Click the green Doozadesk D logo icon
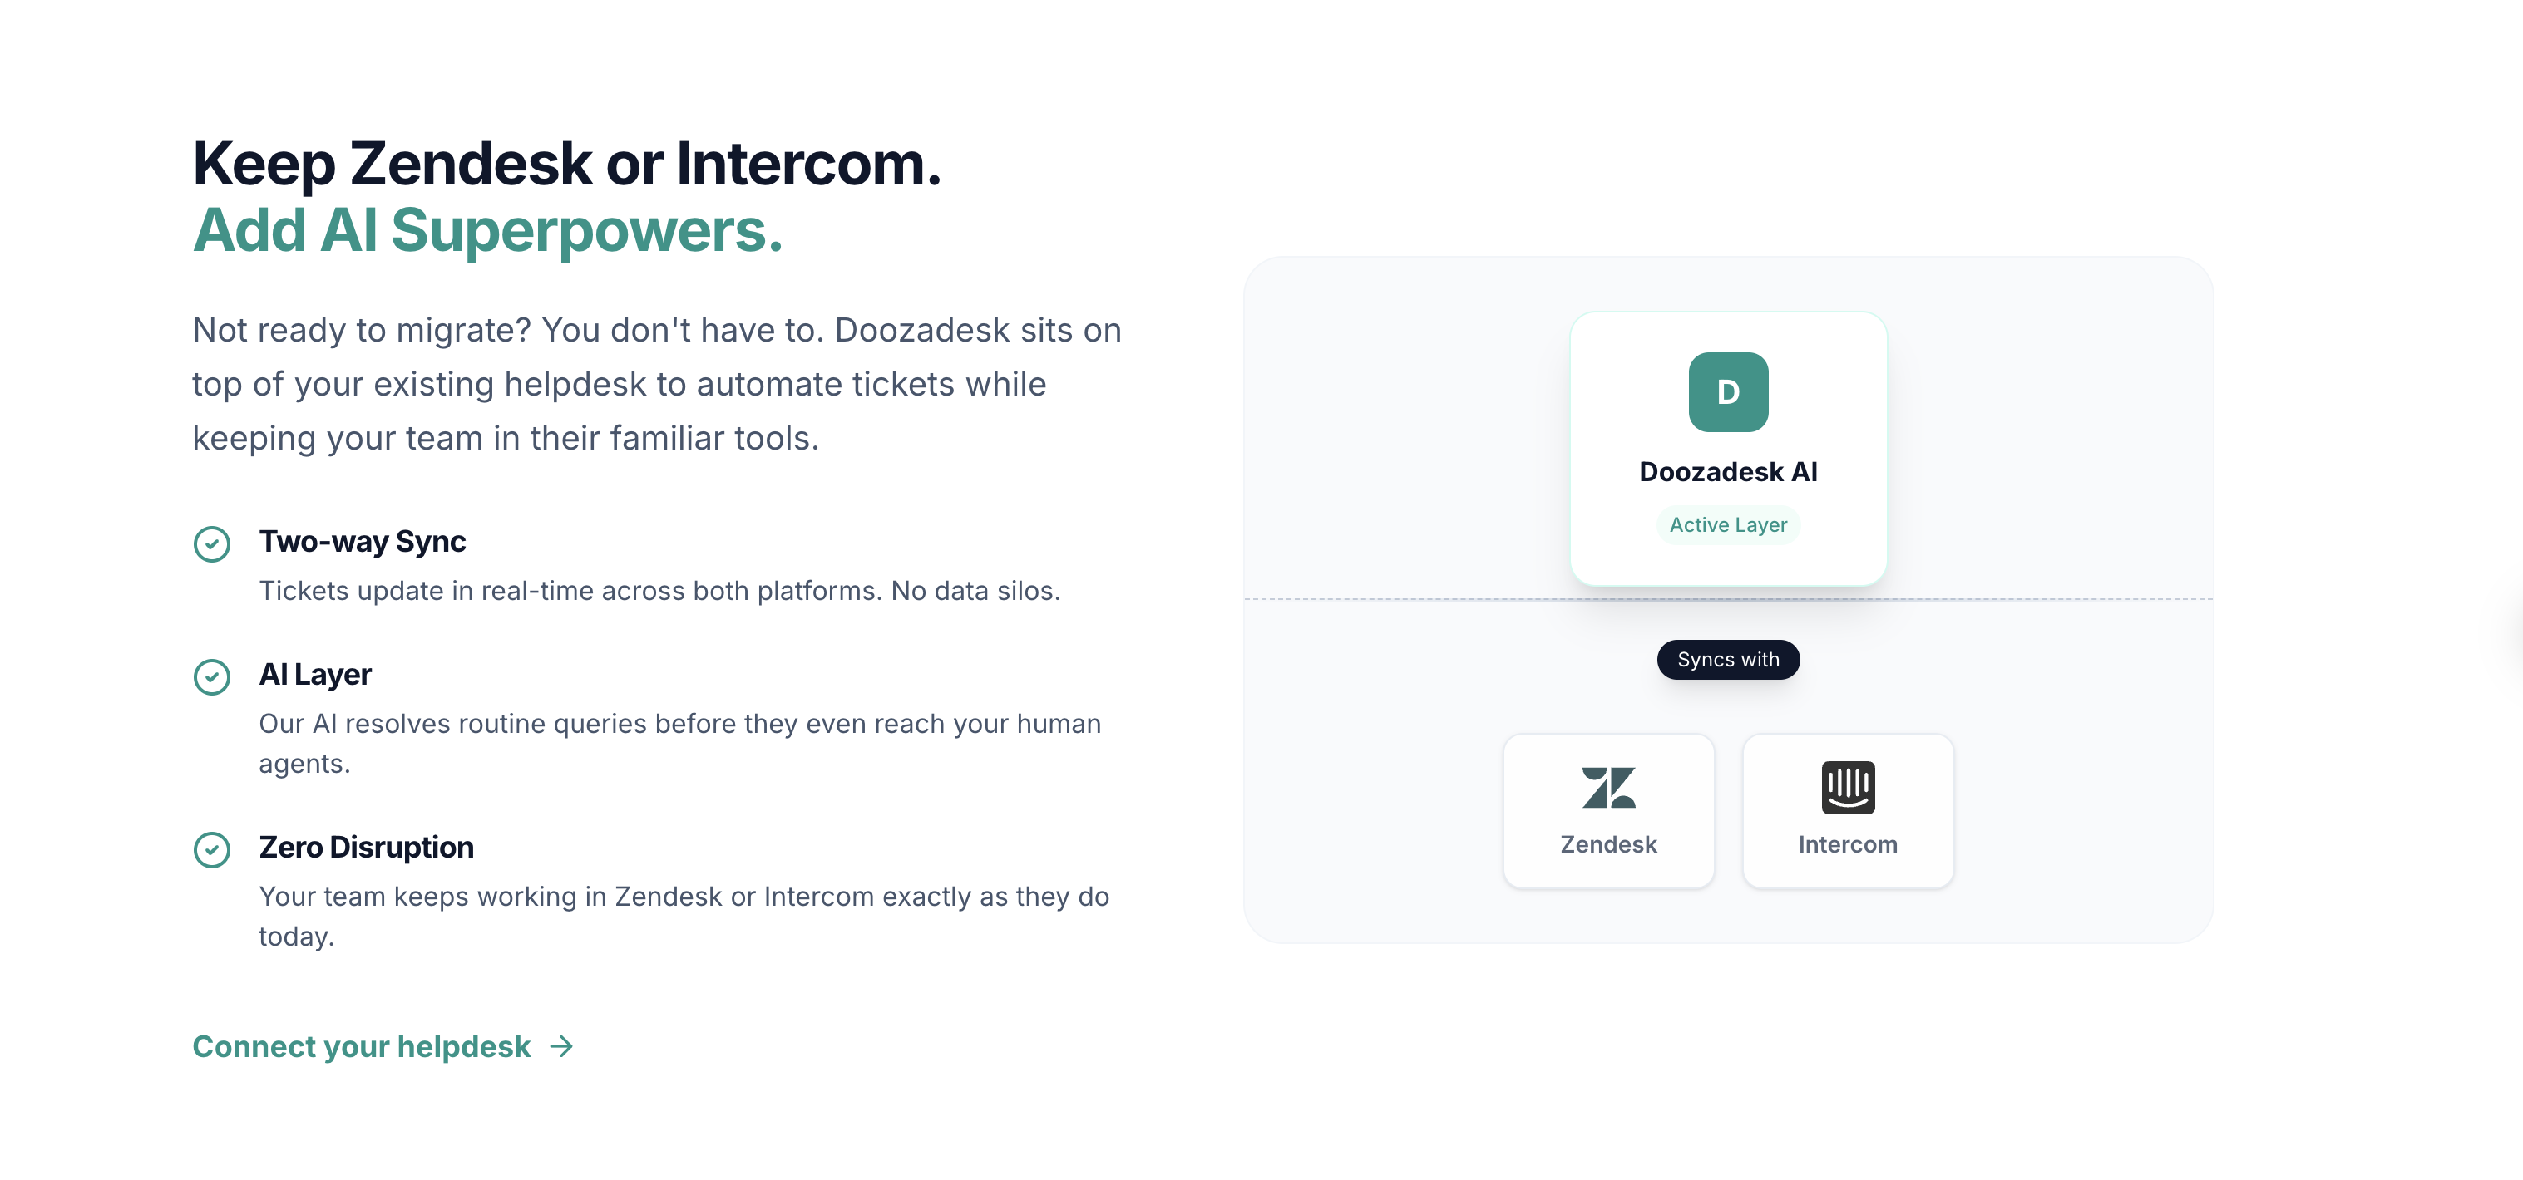The width and height of the screenshot is (2523, 1180). click(1728, 392)
